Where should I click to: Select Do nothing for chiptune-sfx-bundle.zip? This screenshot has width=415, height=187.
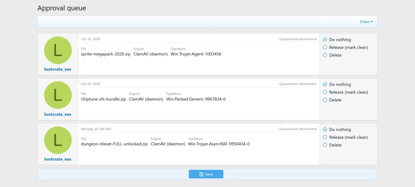[337, 85]
